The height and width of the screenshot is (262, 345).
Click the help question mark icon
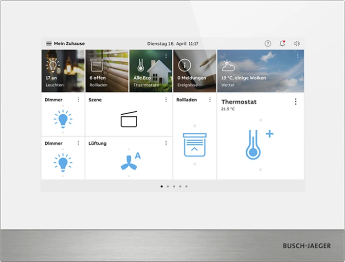click(x=268, y=44)
